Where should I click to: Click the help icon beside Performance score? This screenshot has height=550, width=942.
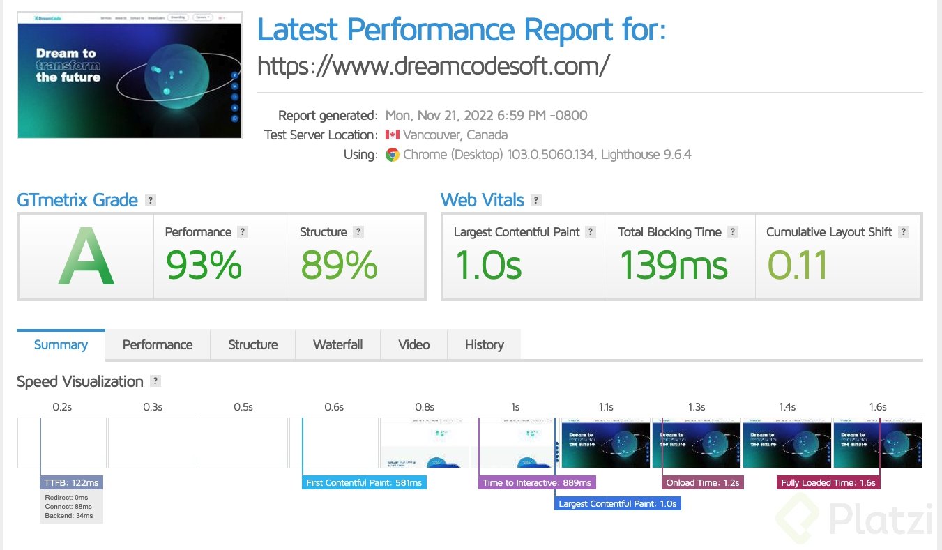click(243, 232)
